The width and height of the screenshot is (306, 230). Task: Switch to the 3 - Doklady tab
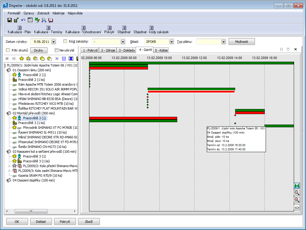pyautogui.click(x=127, y=50)
